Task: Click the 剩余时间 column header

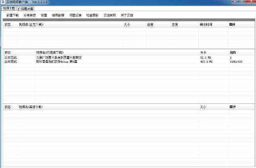Action: 206,25
